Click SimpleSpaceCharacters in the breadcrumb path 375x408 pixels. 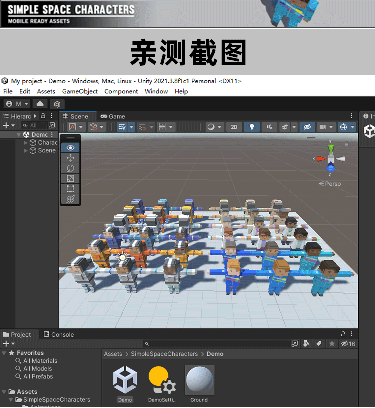click(x=164, y=354)
